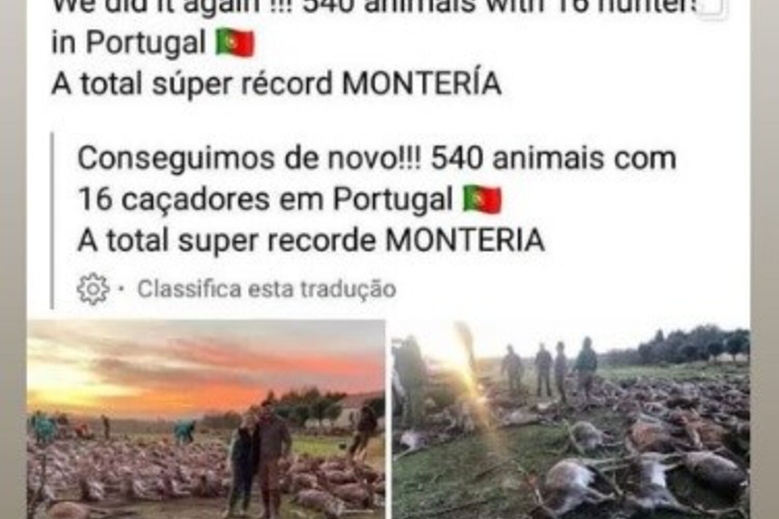Screen dimensions: 779x519
Task: Click the vertical quote bar beside translation
Action: pos(52,221)
